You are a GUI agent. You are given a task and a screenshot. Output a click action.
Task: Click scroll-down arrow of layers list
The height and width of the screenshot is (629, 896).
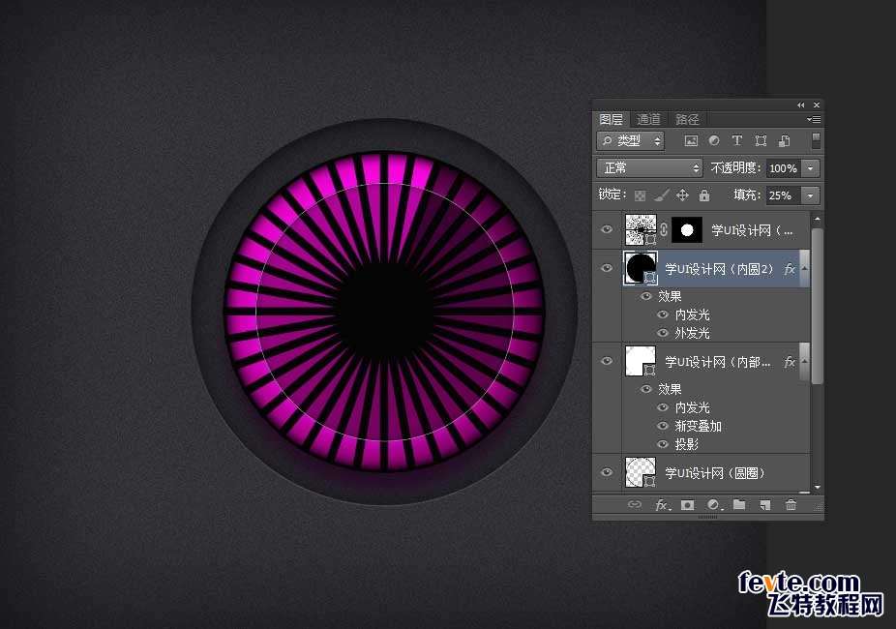818,488
